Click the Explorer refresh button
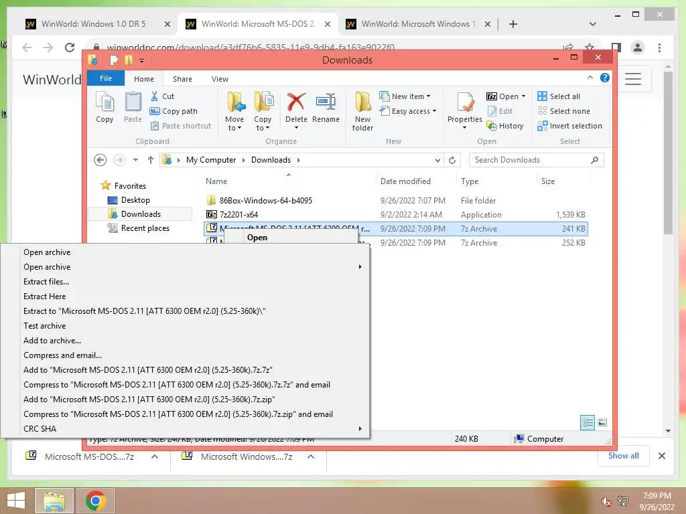Image resolution: width=686 pixels, height=514 pixels. point(452,160)
